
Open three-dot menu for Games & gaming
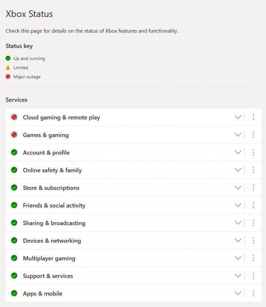(x=253, y=135)
